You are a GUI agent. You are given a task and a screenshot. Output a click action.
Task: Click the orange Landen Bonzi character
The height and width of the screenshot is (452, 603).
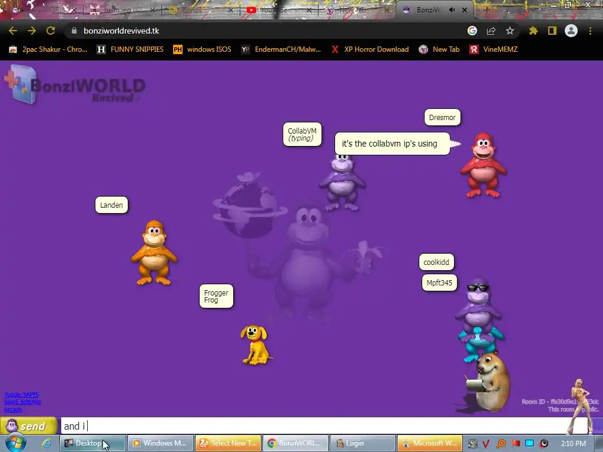pos(154,252)
